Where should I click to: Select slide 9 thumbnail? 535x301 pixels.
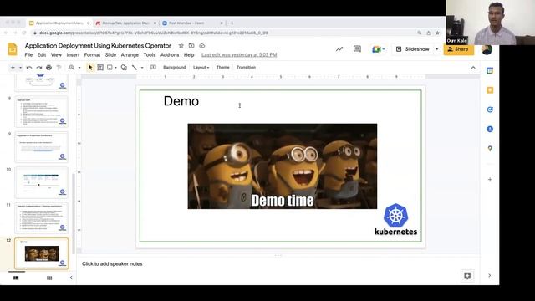click(41, 147)
